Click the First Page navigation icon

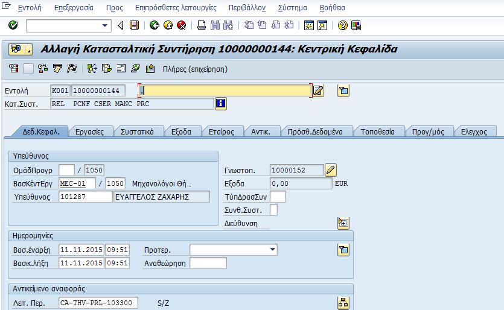click(249, 25)
